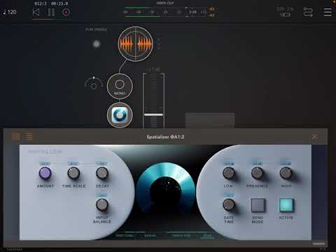Click the purple AMOUNT knob
This screenshot has width=336, height=252.
[45, 173]
